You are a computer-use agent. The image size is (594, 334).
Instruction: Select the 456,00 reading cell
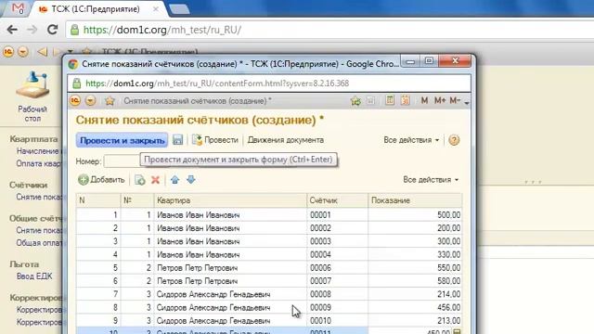click(x=415, y=308)
